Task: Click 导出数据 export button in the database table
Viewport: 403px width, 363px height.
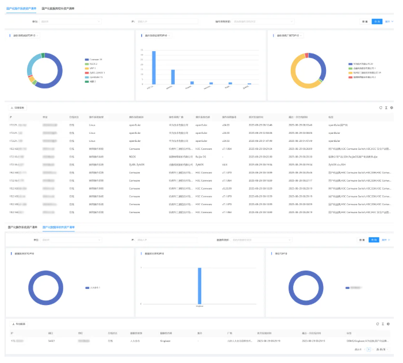Action: 18,324
